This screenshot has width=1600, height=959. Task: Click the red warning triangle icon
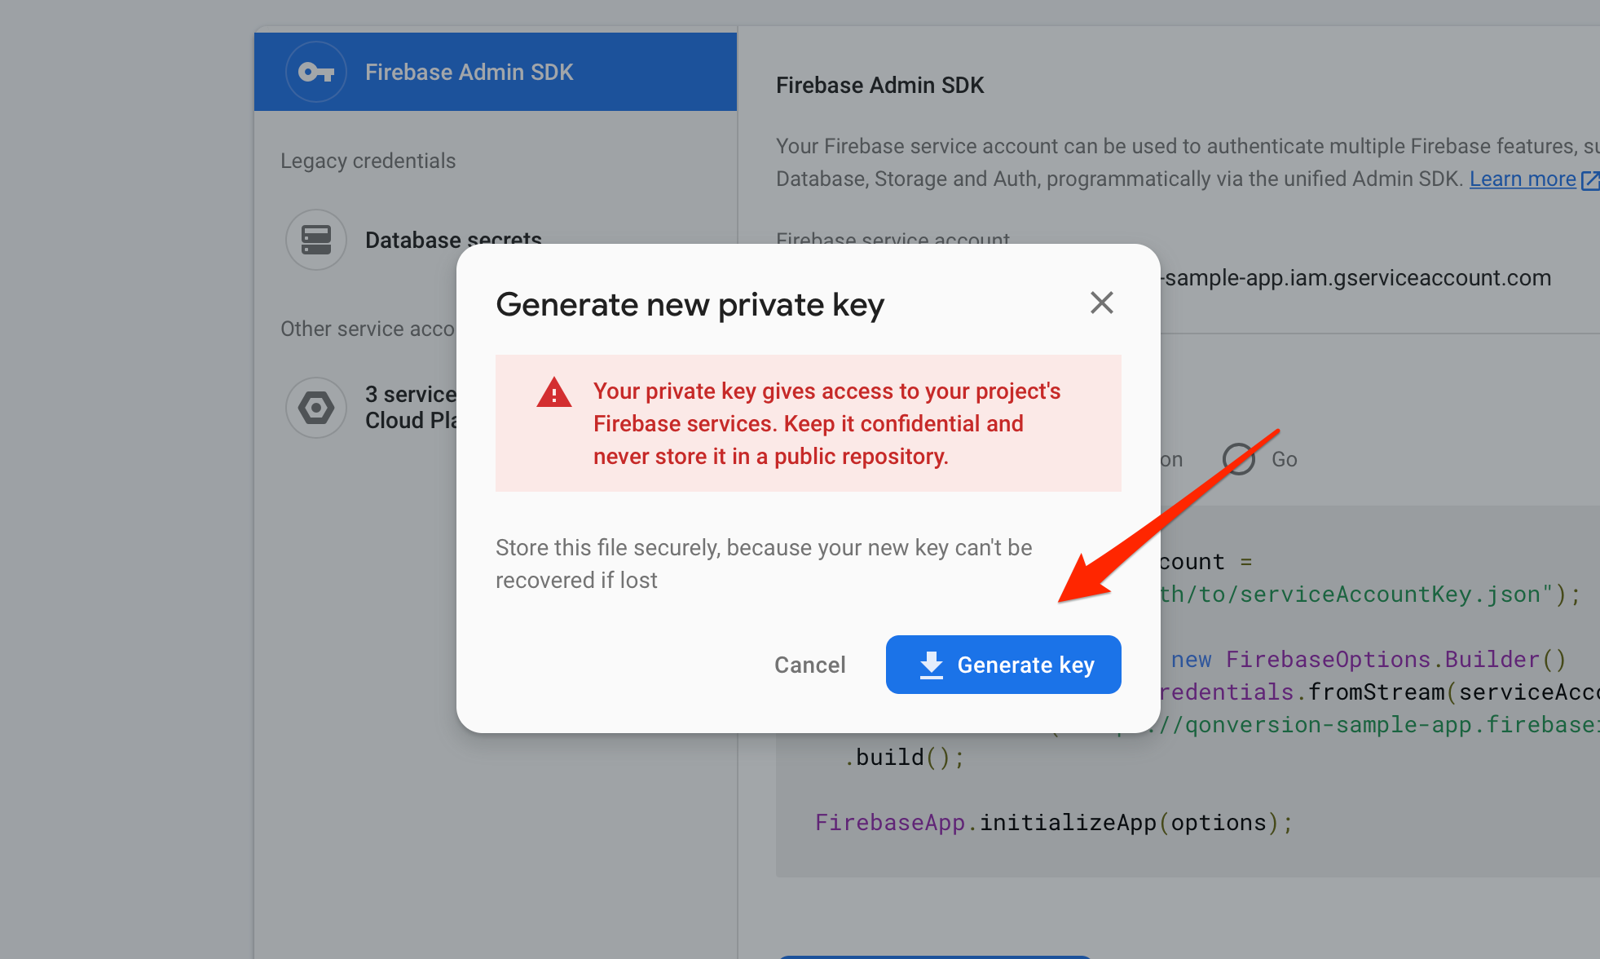pyautogui.click(x=554, y=392)
